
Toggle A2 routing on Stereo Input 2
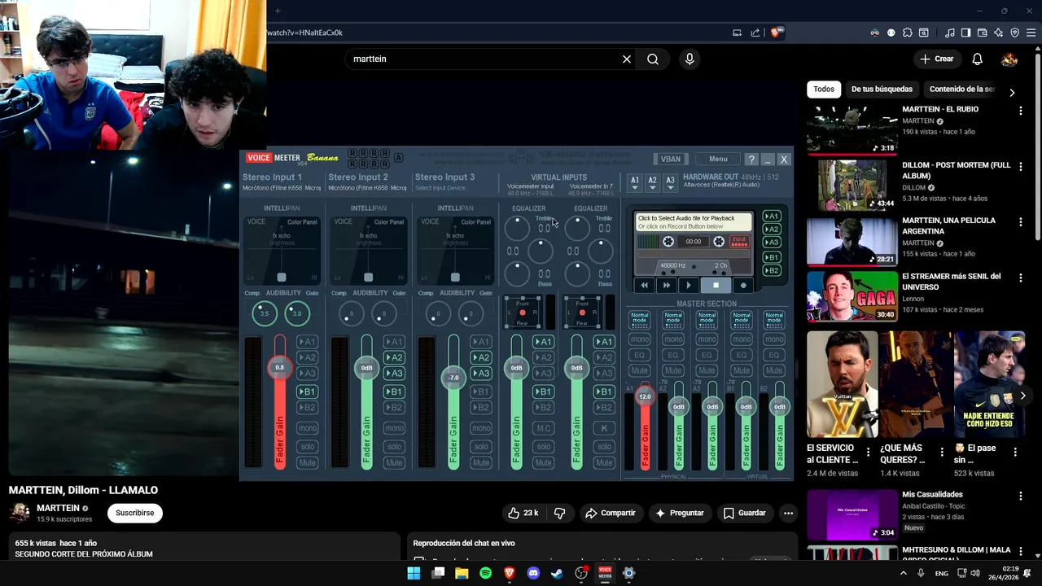394,357
